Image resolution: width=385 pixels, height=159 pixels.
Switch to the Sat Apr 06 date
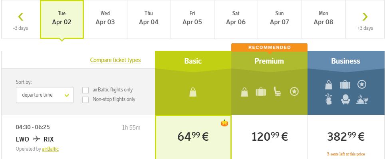coord(236,19)
